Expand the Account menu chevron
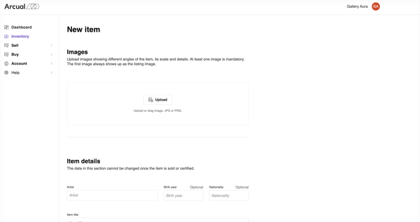 [51, 63]
